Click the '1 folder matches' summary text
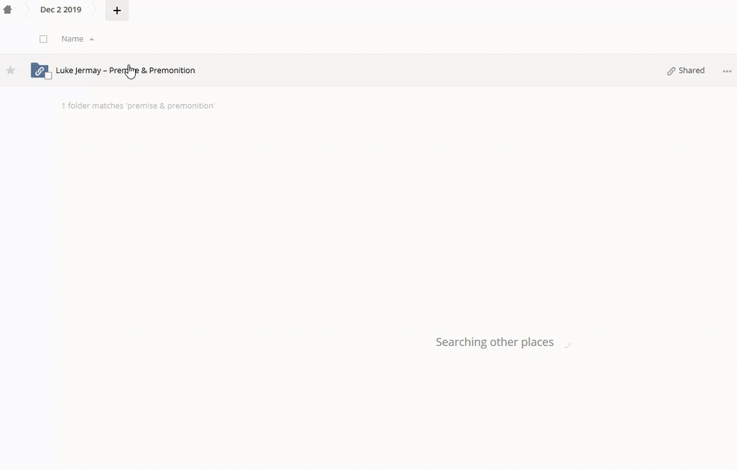Screen dimensions: 737x470 (x=138, y=106)
